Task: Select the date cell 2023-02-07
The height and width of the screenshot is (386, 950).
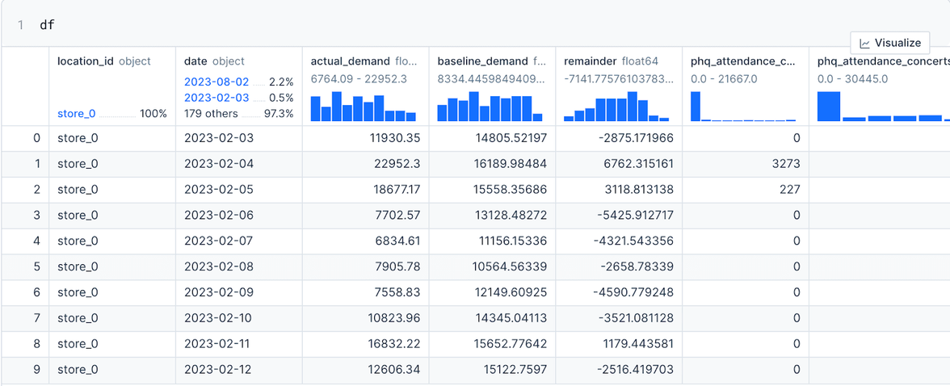Action: [219, 241]
